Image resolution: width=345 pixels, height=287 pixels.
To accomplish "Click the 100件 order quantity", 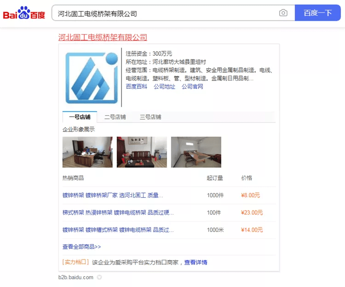I will (214, 212).
